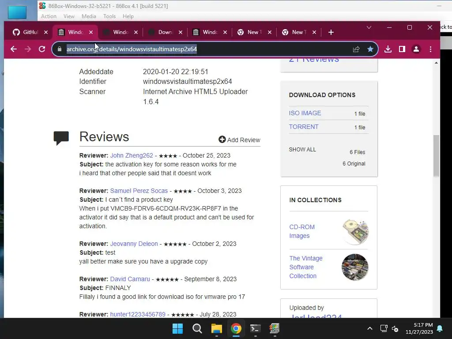Click the padlock site info icon
Screen dimensions: 452x339
60,49
